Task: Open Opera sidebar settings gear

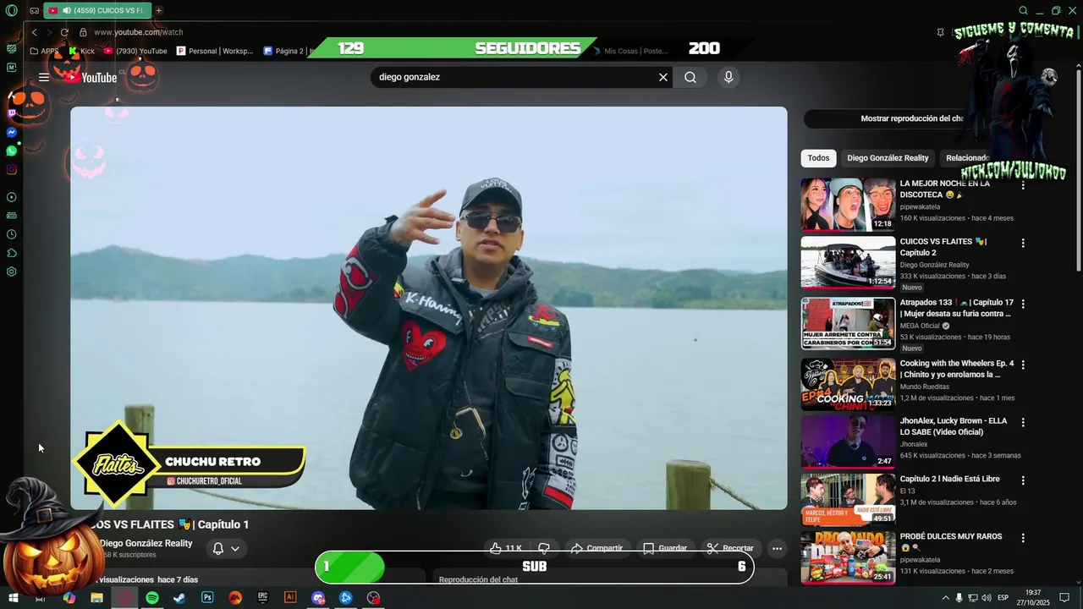Action: pos(11,272)
